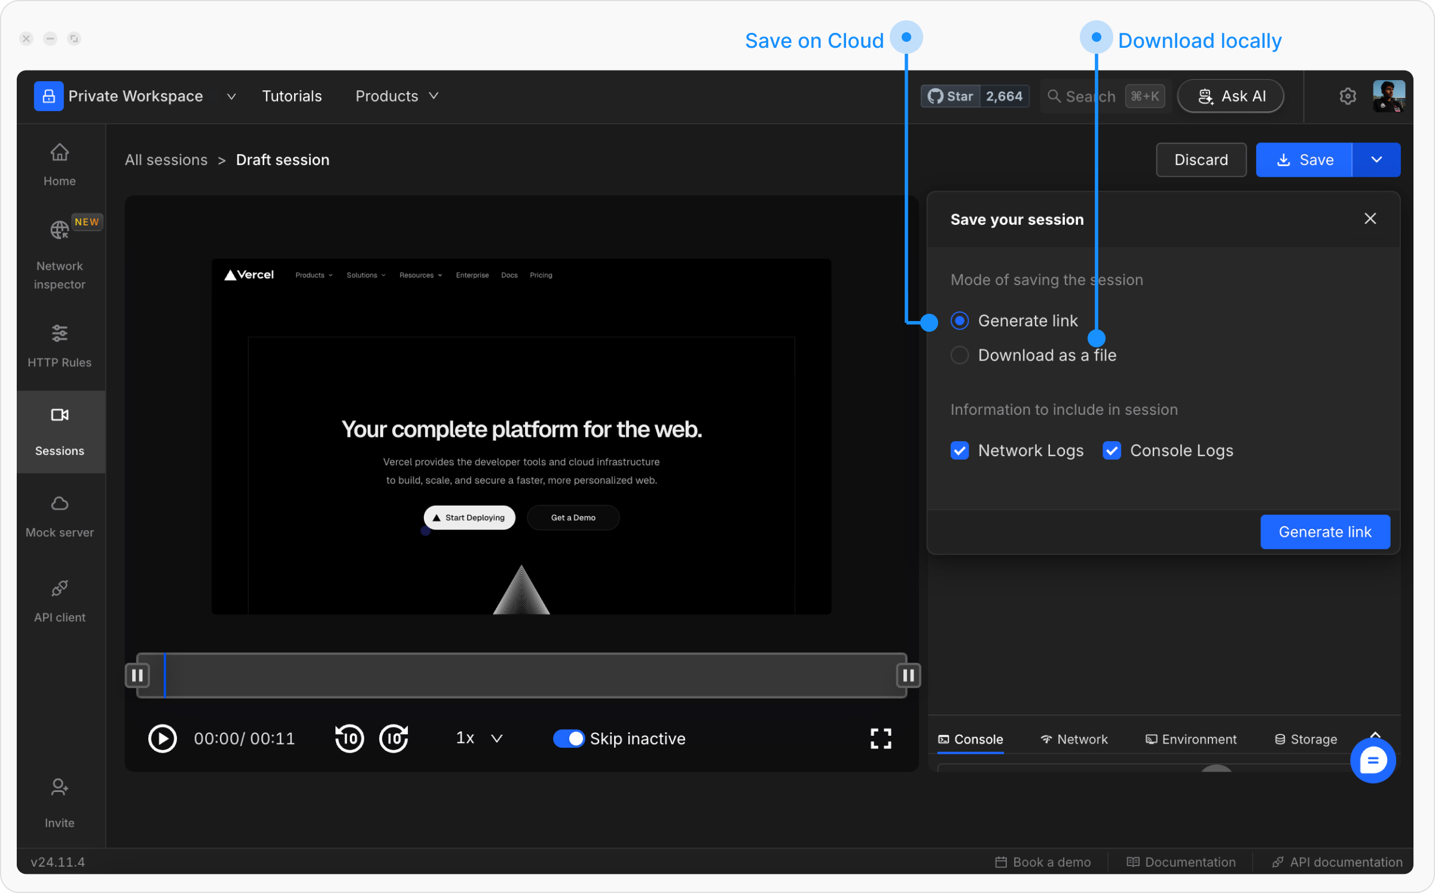
Task: Click the session timeline progress bar
Action: [521, 675]
